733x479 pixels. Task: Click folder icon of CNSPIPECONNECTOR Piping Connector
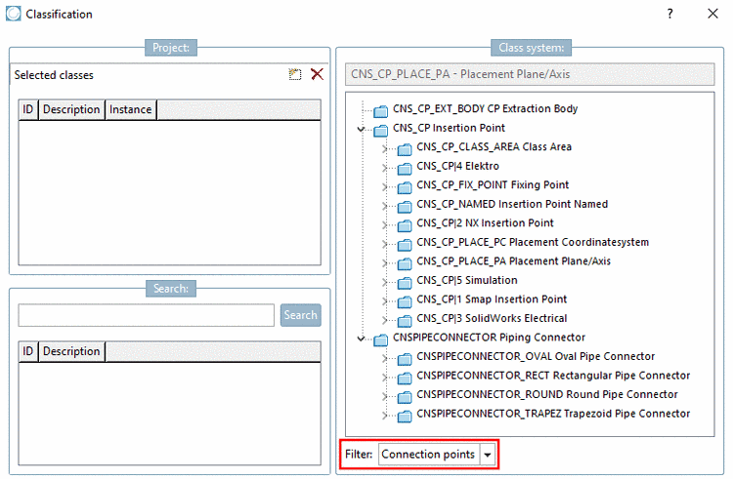coord(380,340)
